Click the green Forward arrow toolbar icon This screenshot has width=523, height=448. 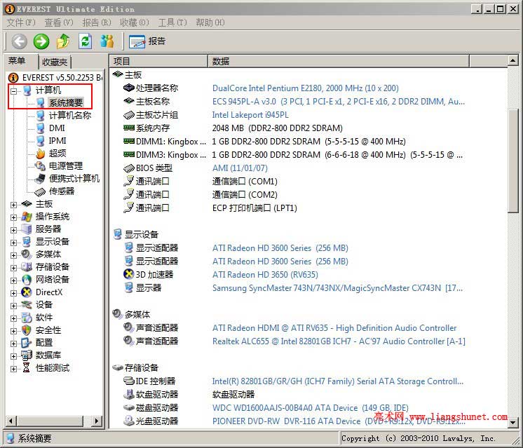coord(41,41)
